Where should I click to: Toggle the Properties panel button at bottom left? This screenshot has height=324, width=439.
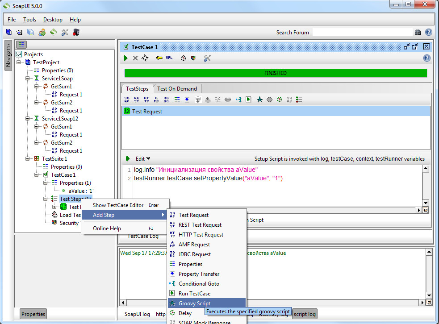[33, 314]
